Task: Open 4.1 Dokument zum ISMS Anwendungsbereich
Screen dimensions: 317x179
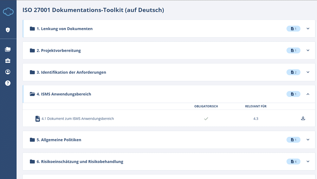Action: pos(78,119)
